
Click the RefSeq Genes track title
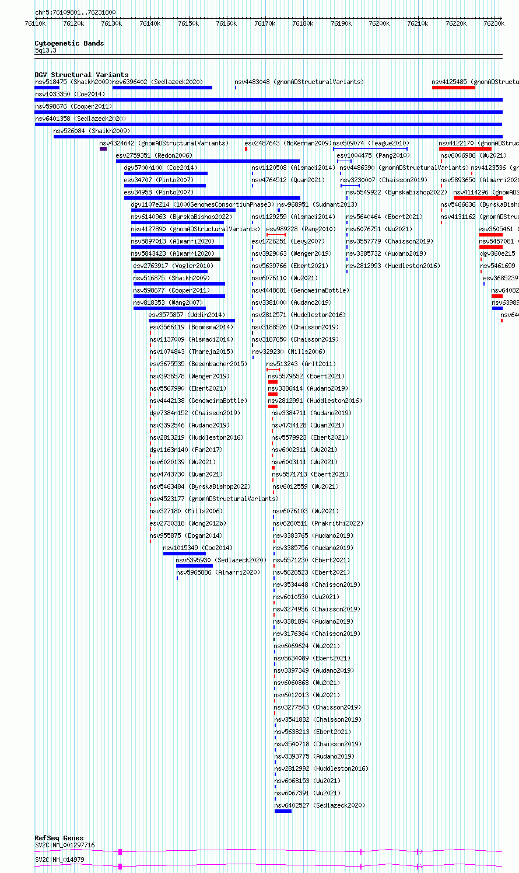(59, 838)
